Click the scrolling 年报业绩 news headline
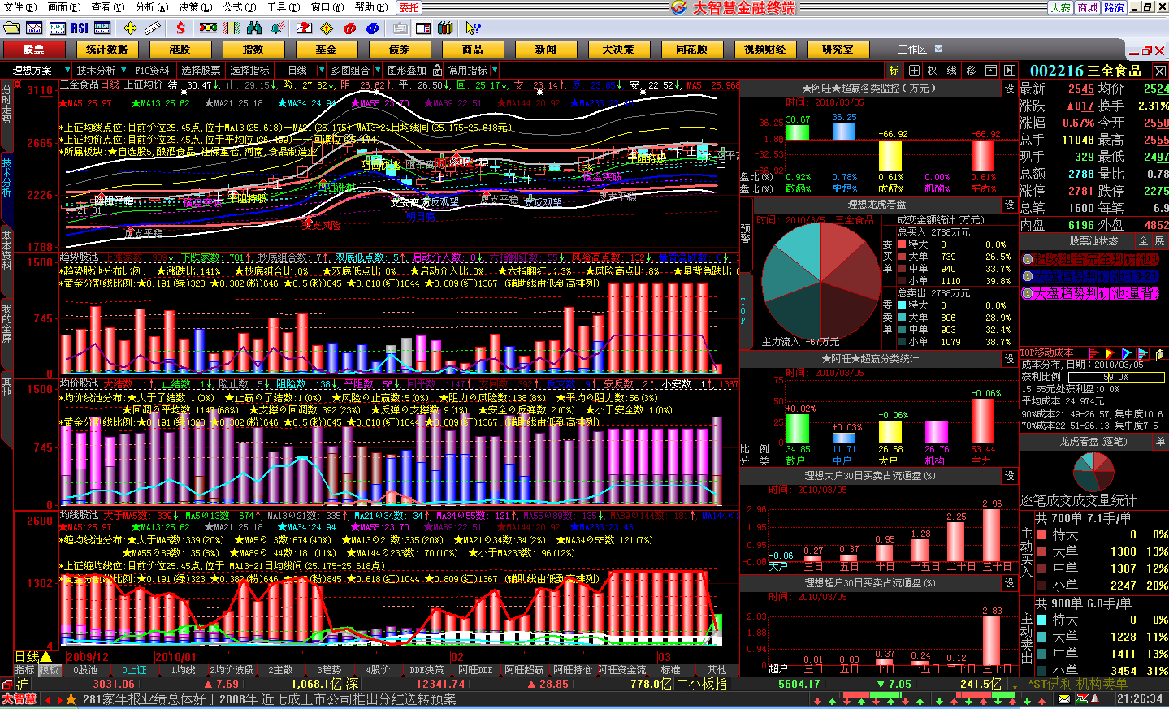The image size is (1169, 709). pos(269,699)
